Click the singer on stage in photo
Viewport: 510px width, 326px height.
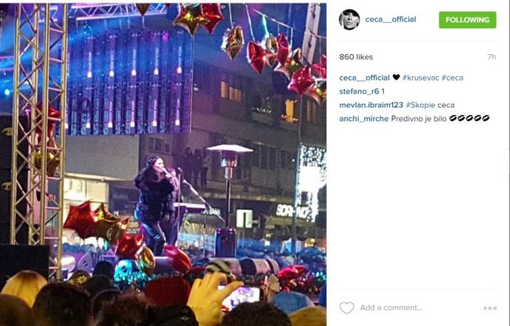[x=156, y=204]
